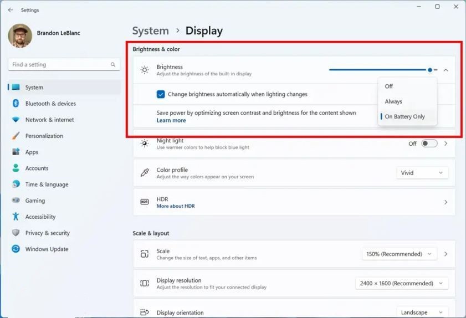The height and width of the screenshot is (318, 466).
Task: Click the back arrow in Settings header
Action: coord(11,10)
